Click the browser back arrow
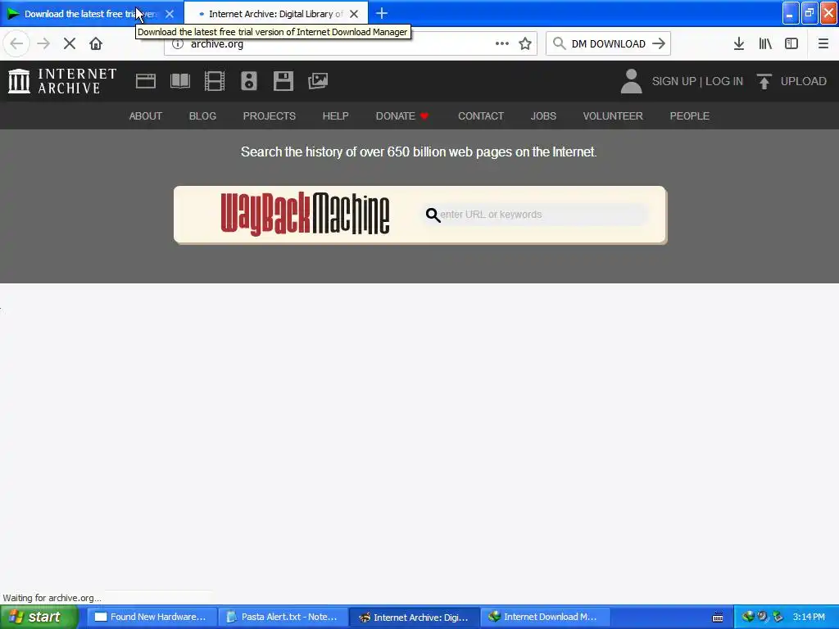 click(x=16, y=44)
